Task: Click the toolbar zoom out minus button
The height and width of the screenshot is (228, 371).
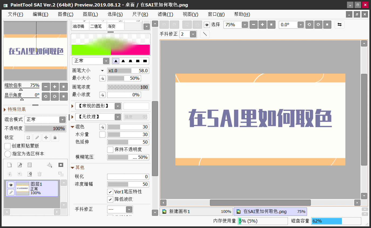Action: 254,25
